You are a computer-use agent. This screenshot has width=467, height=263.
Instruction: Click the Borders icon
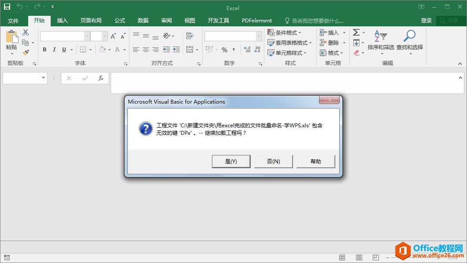pyautogui.click(x=83, y=50)
